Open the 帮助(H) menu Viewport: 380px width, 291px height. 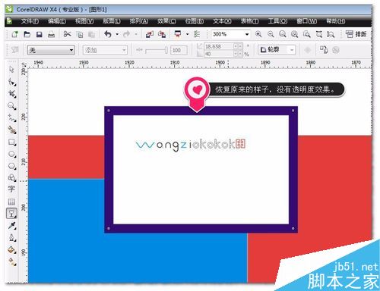point(336,21)
